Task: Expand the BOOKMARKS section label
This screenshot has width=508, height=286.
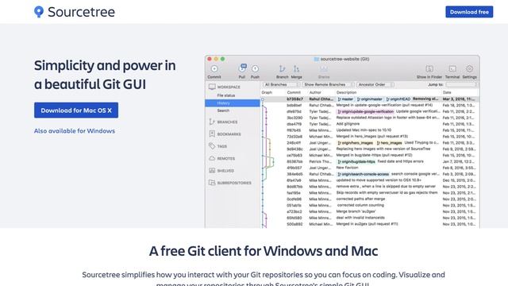Action: click(229, 134)
